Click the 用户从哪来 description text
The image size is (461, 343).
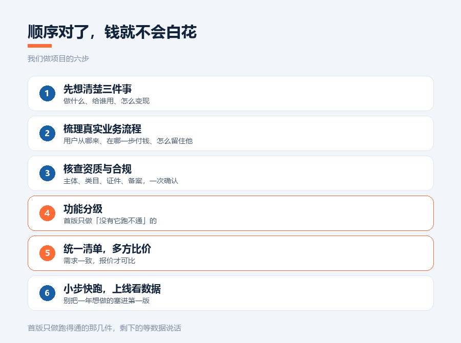(128, 141)
